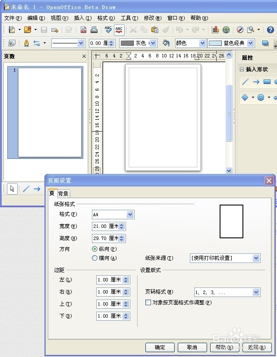277x357 pixels.
Task: Click the Open file folder icon
Action: 28,30
